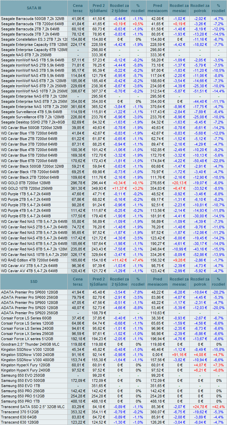The image size is (227, 425).
Task: Click the red +42,4% for Transcend SATA SSD 32GB
Action: [218, 407]
